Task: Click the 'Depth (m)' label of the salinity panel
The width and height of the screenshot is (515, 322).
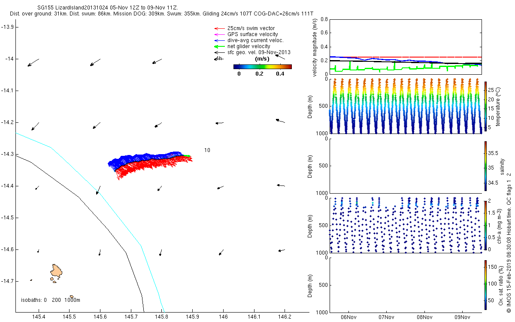Action: pyautogui.click(x=311, y=166)
